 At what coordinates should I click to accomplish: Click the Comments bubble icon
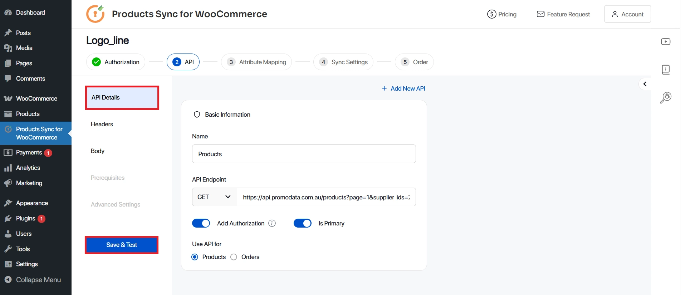pyautogui.click(x=8, y=78)
